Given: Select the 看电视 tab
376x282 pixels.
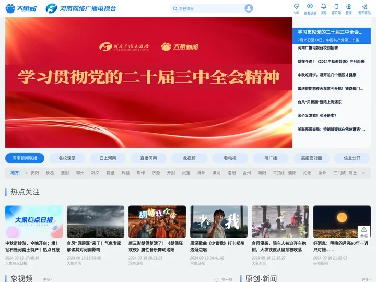Looking at the screenshot, I should 230,158.
